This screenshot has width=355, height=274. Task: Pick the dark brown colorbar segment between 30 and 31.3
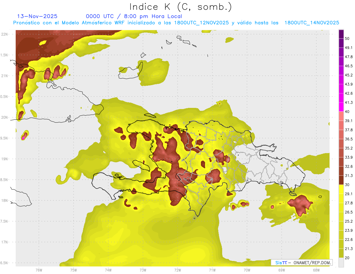341,180
